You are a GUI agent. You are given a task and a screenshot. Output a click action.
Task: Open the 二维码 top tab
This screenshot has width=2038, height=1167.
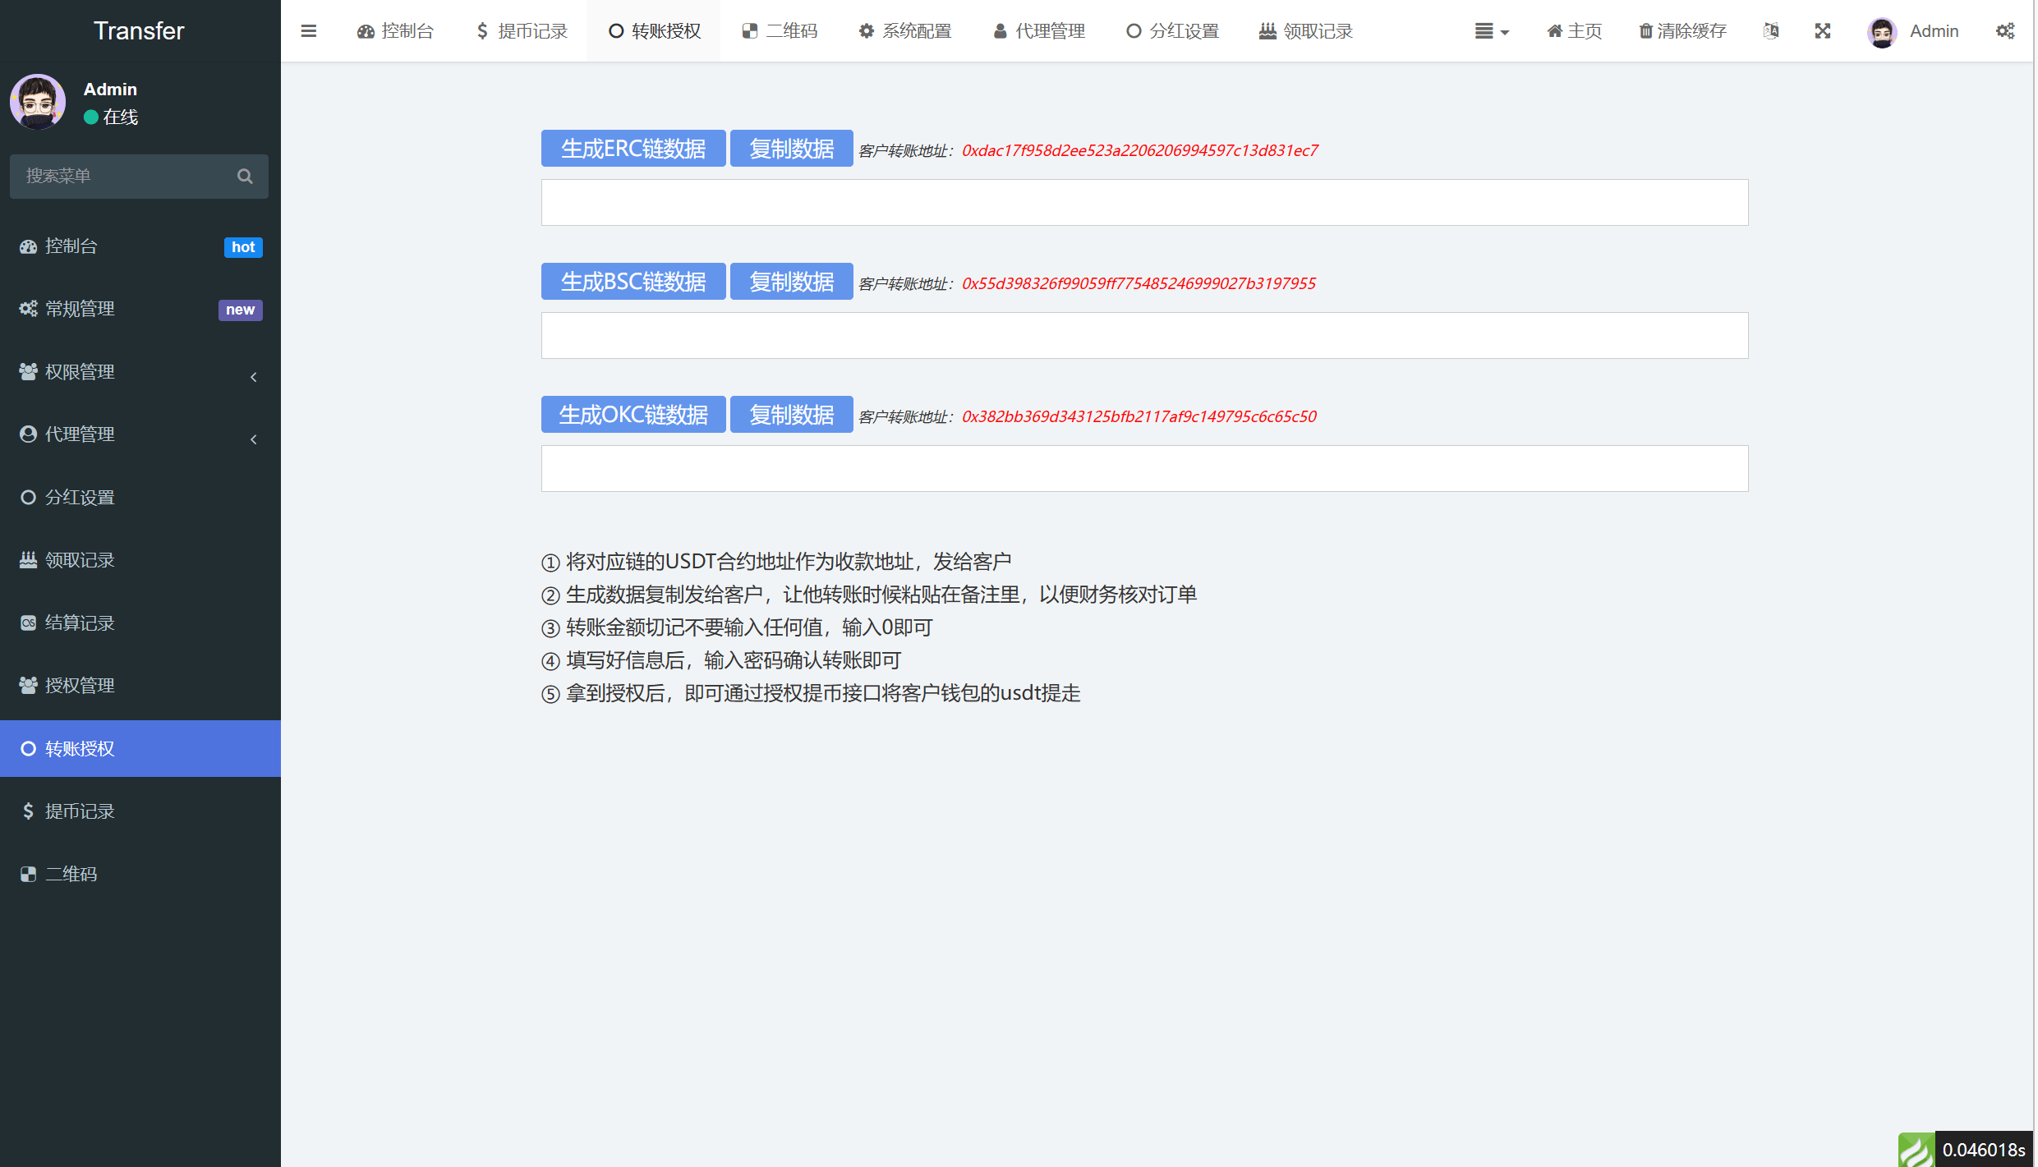[x=780, y=31]
